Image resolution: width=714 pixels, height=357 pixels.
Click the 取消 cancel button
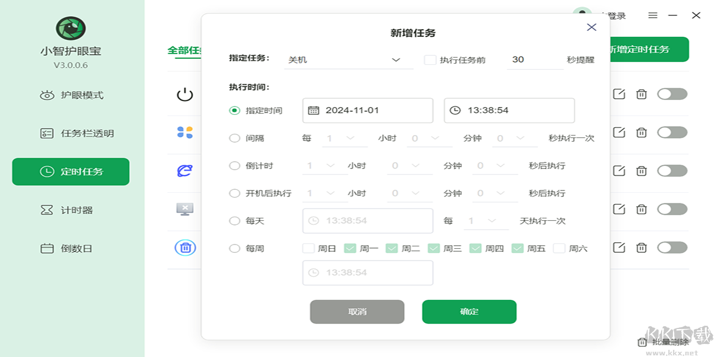tap(356, 312)
